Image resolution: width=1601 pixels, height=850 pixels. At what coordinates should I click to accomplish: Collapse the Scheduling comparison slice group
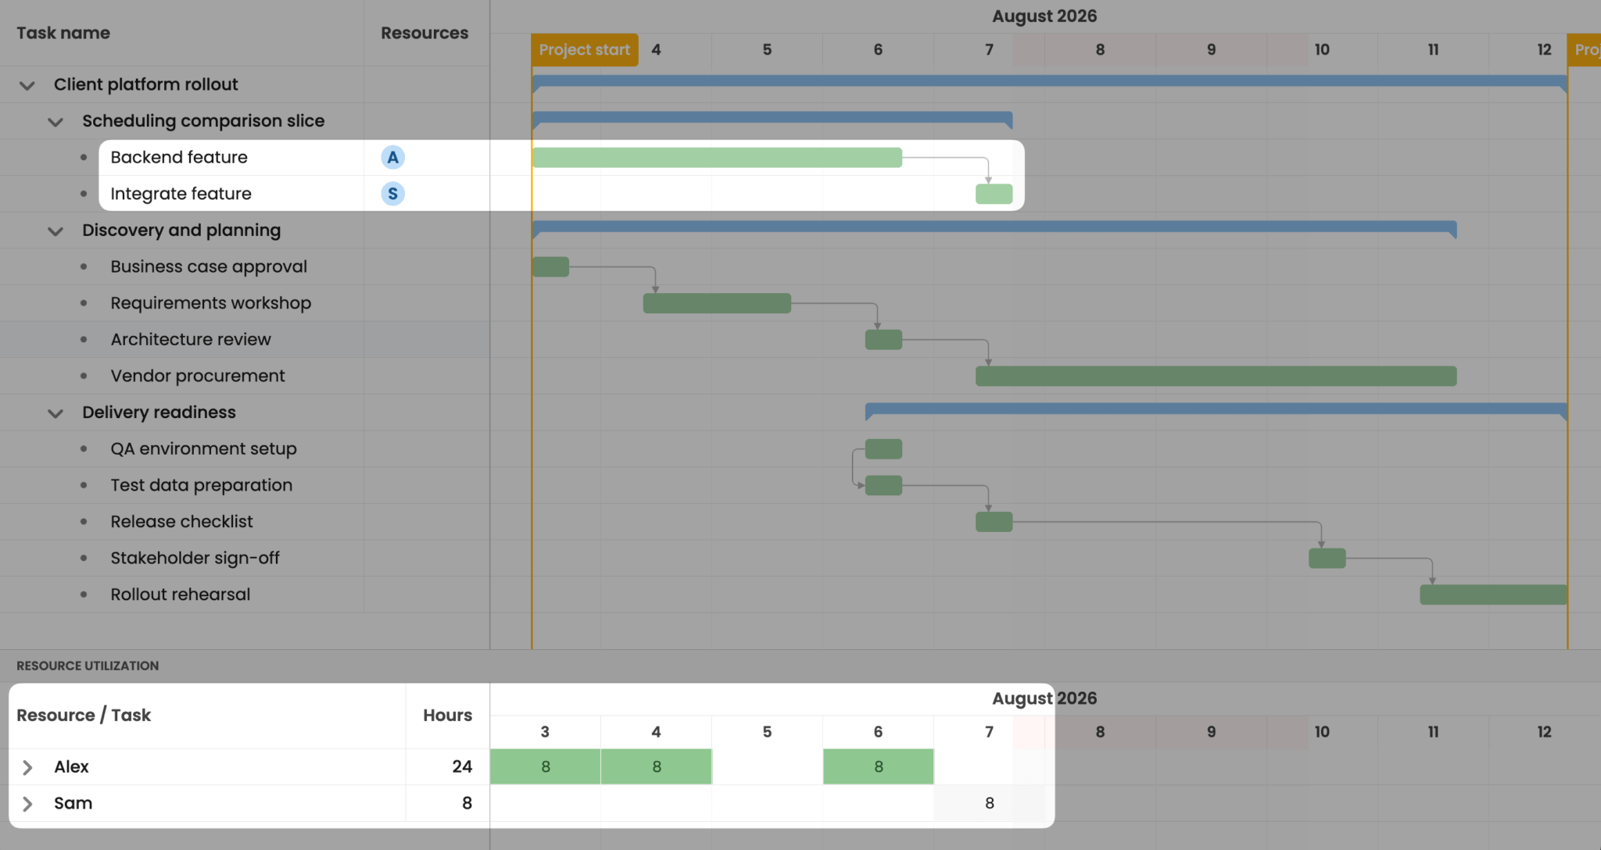56,122
